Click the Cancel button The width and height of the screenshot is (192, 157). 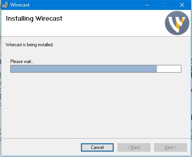97,147
